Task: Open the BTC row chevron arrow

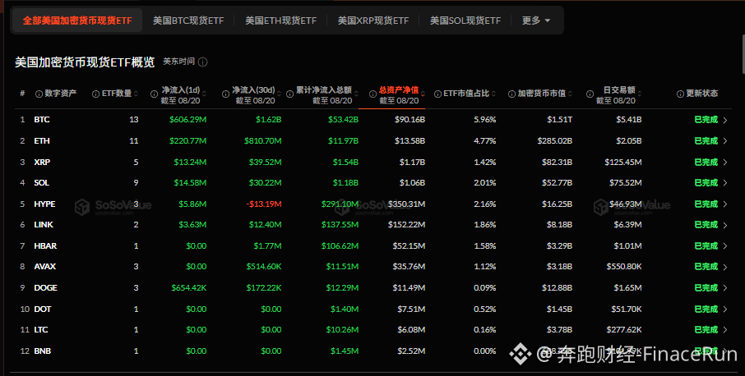Action: pos(725,120)
